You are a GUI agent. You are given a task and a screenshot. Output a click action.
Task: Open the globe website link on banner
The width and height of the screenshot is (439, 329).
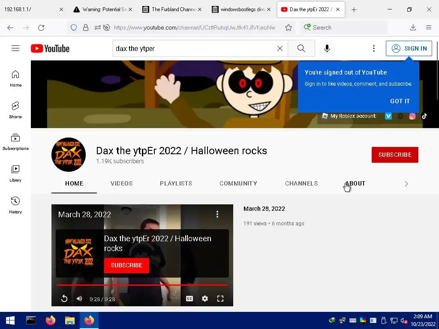(400, 116)
